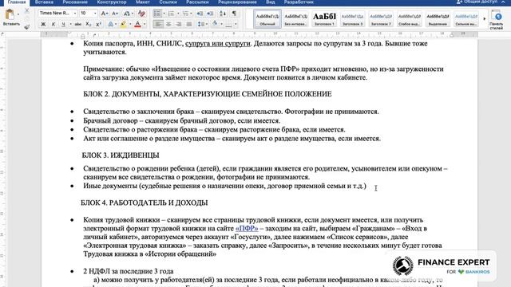Click the Change Case icon

[126, 14]
